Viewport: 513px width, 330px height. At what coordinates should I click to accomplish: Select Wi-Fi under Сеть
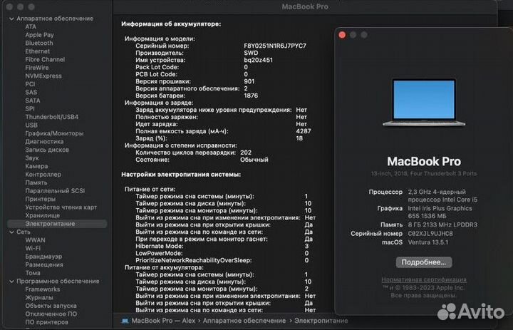tap(33, 248)
